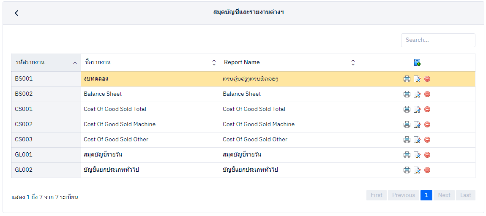This screenshot has width=486, height=216.
Task: Print the CS002 Cost Of Good Sold Machine report
Action: pos(407,124)
